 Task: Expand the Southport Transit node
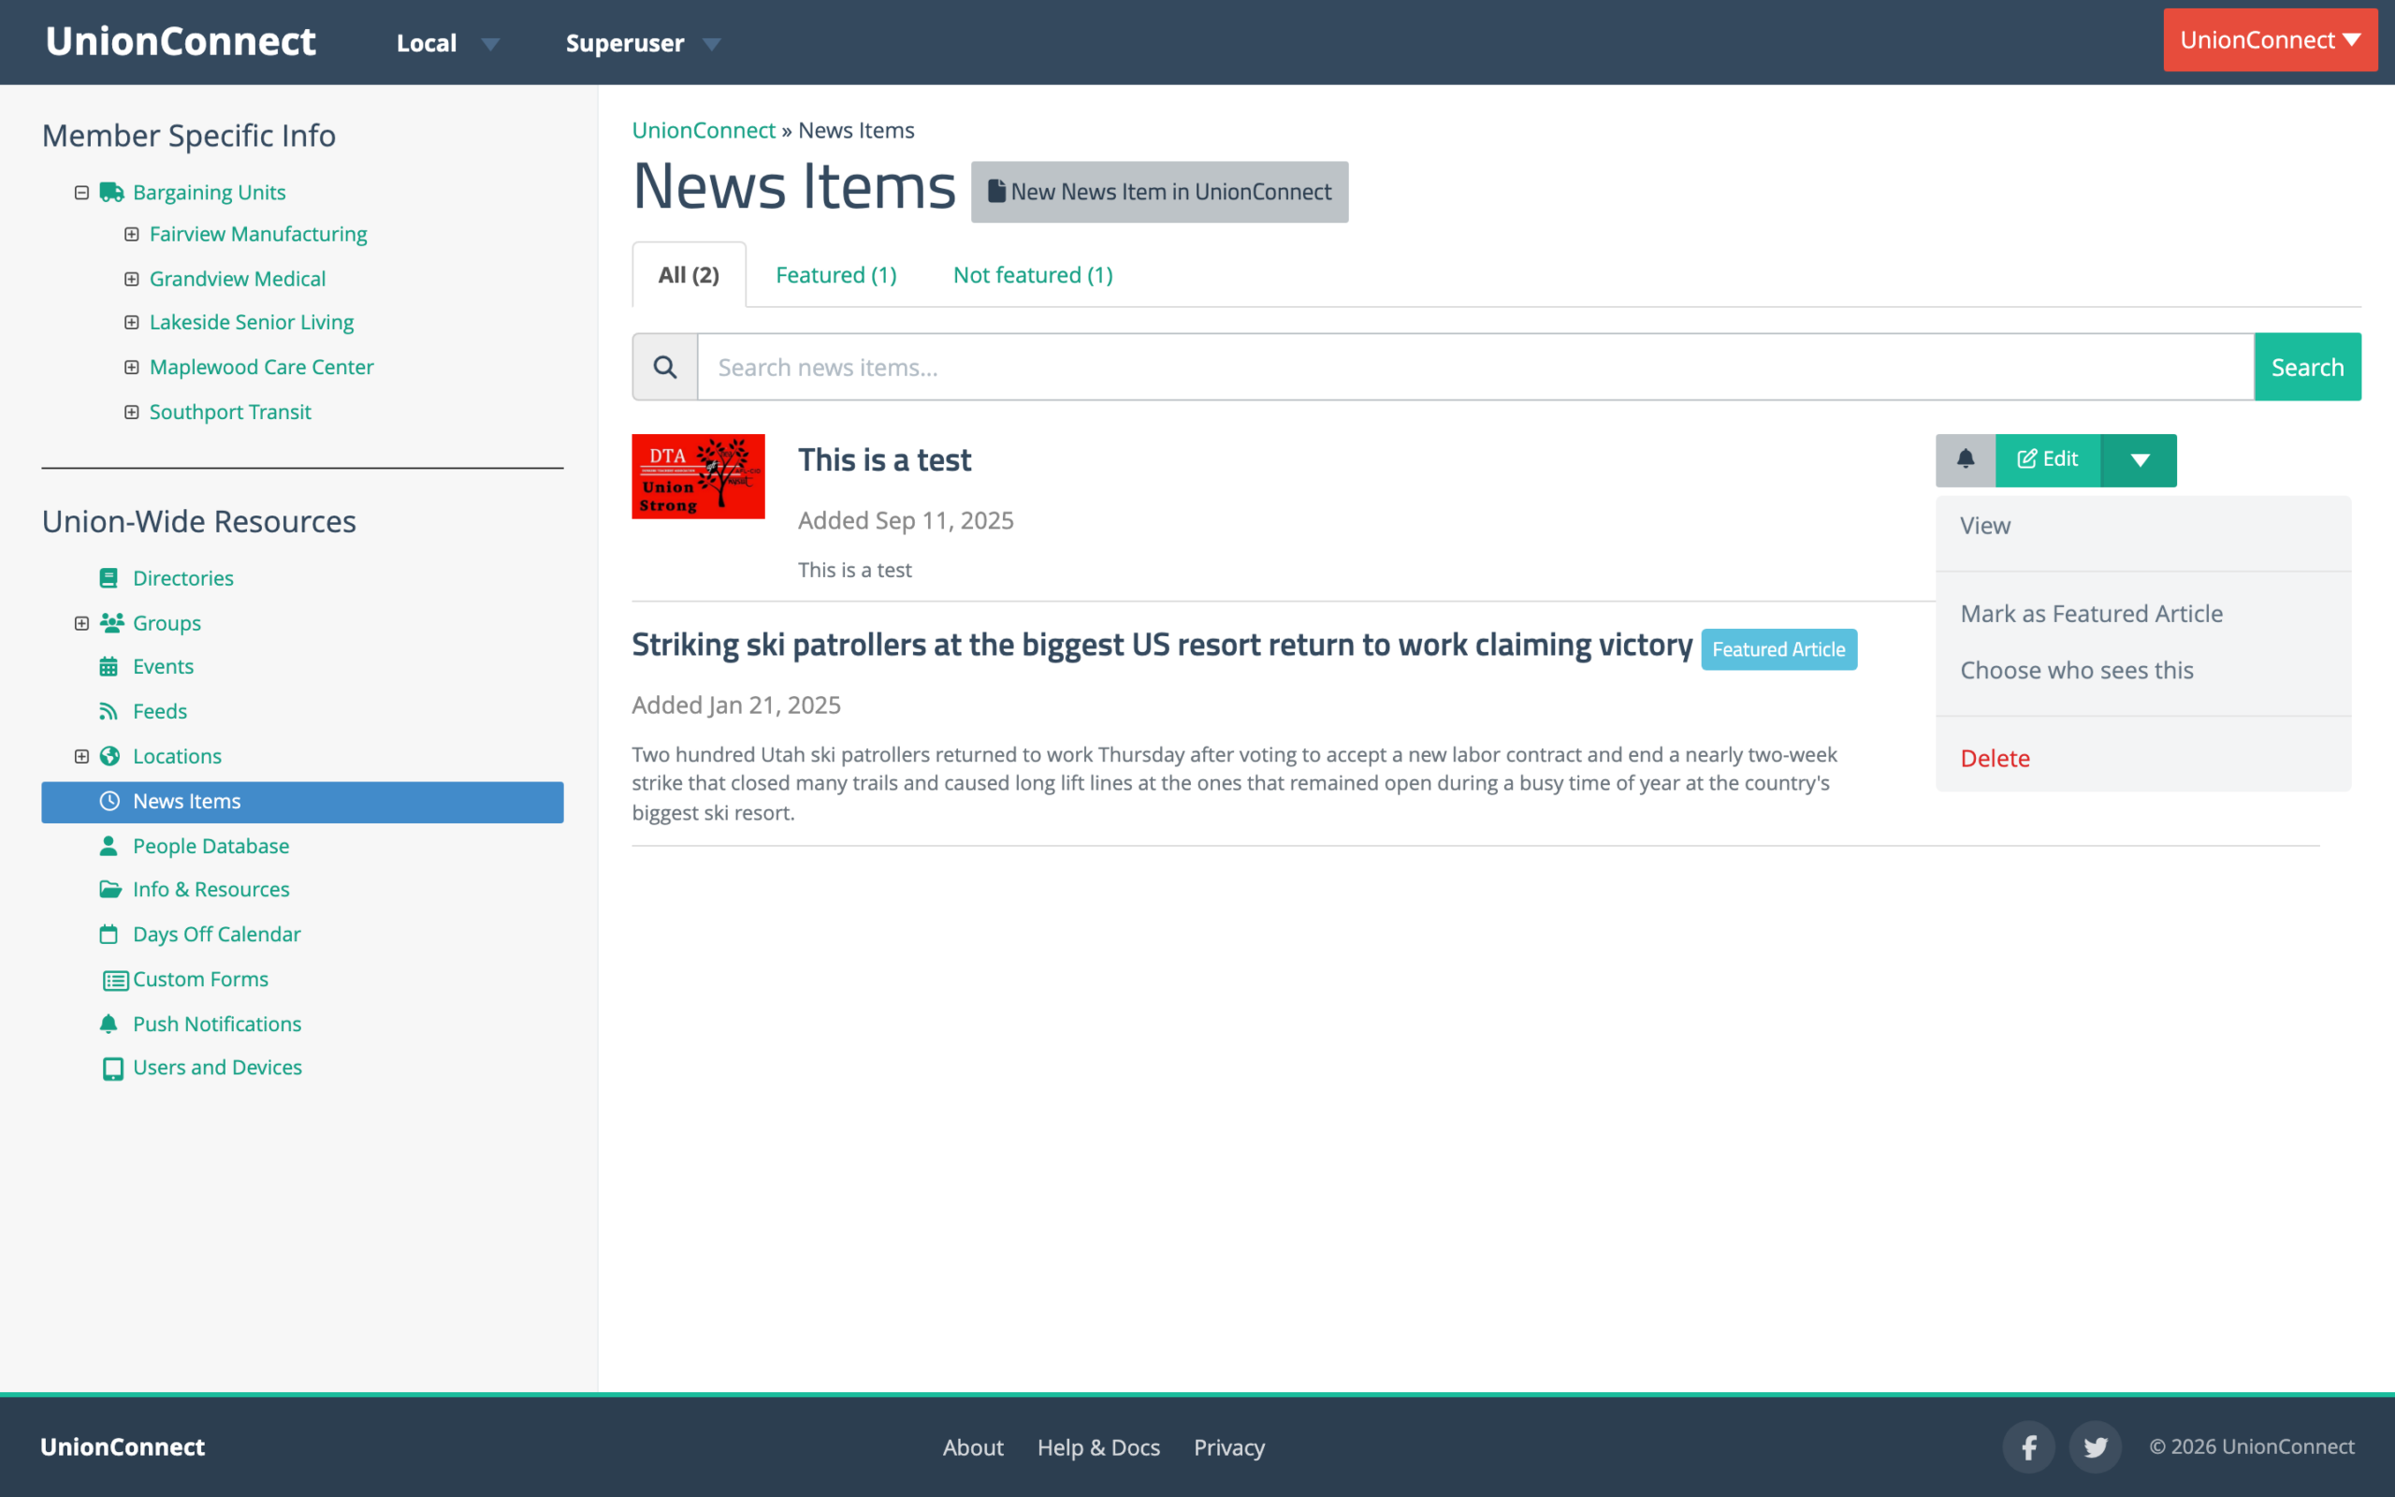132,412
